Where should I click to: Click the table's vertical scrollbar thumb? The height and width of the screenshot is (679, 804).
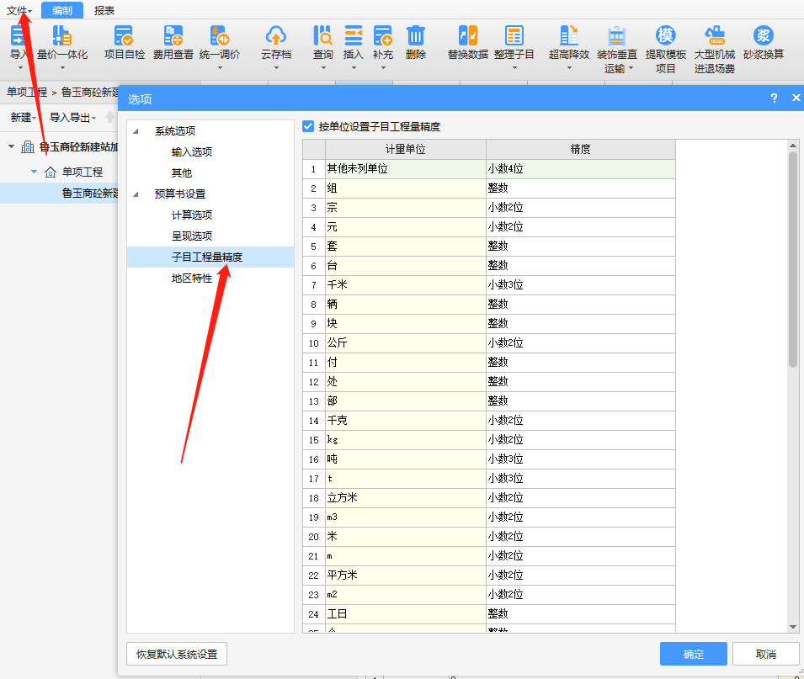(x=793, y=259)
